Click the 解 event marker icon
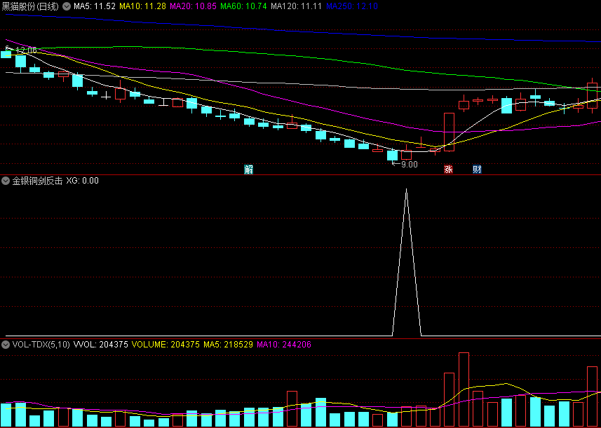 [x=249, y=170]
